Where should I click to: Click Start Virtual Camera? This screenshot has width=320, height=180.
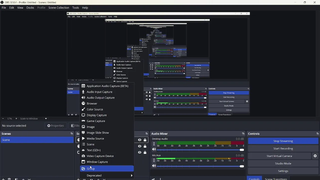coord(279,156)
